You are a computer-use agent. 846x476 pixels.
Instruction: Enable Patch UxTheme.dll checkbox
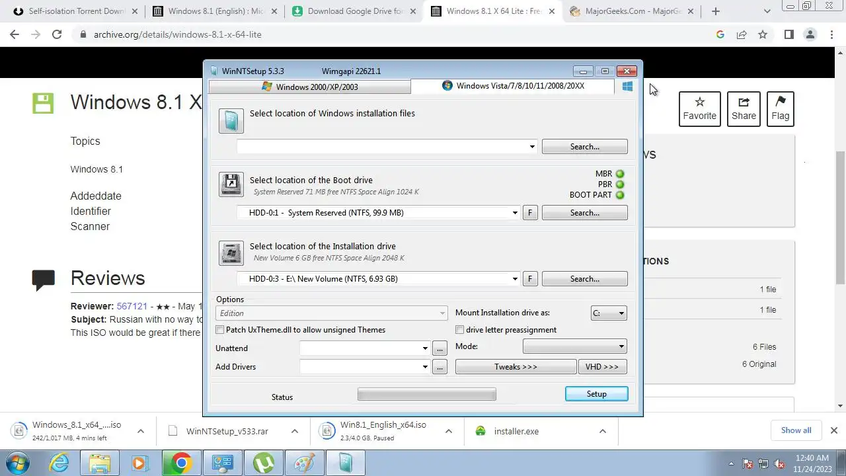(220, 330)
